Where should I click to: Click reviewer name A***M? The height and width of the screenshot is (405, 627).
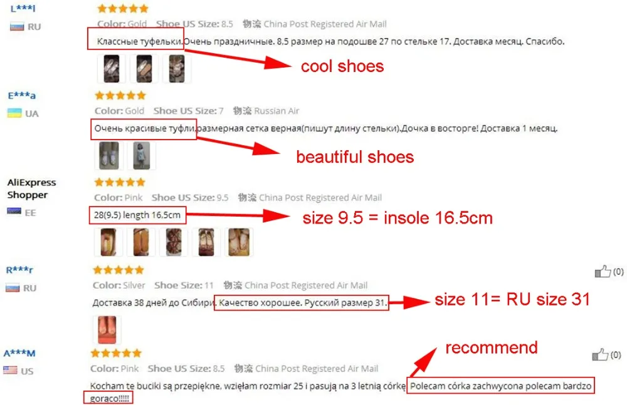coord(19,353)
